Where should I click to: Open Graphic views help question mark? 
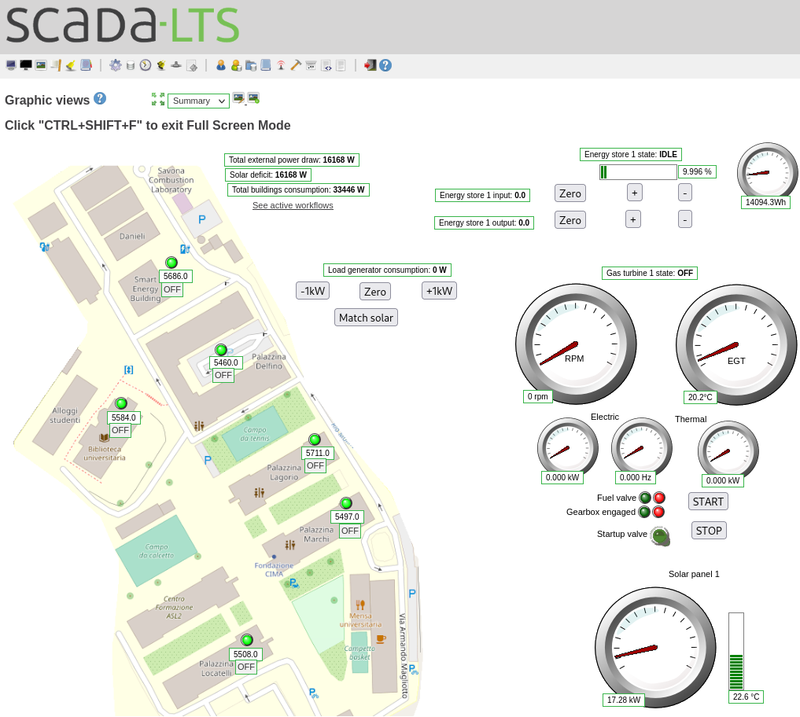100,98
